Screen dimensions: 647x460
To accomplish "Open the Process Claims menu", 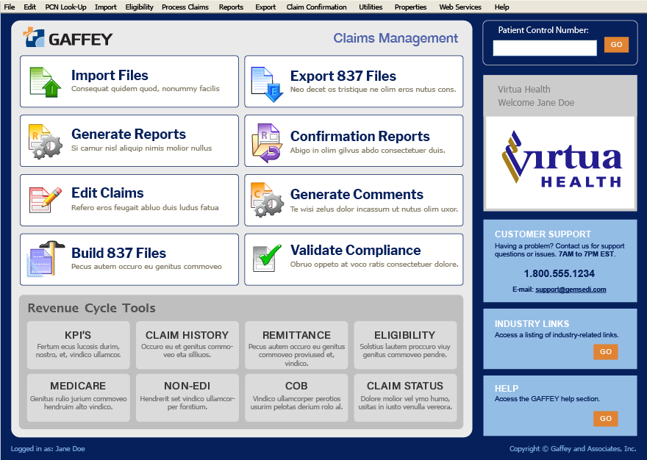I will click(x=185, y=7).
